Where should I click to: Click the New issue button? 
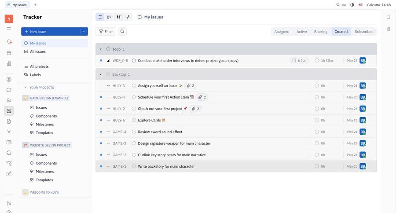point(51,32)
